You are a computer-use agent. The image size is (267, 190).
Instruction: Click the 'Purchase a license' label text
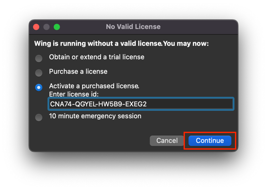point(78,72)
